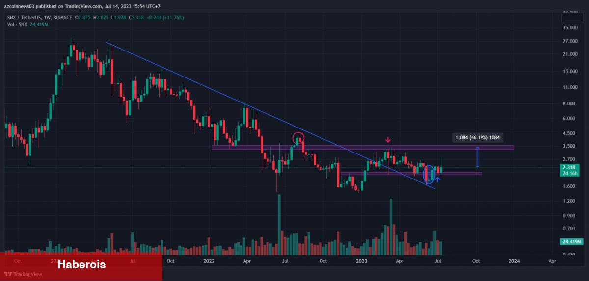Screen dimensions: 589x281
Task: Click the published-on TradingView.com header text
Action: pyautogui.click(x=82, y=6)
